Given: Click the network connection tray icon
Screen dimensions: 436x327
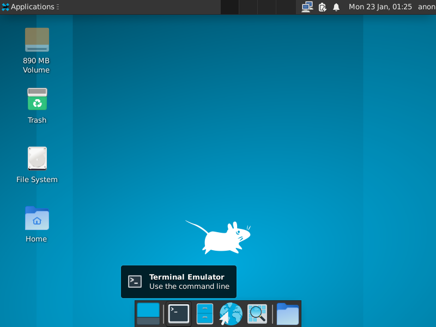Looking at the screenshot, I should coord(307,7).
